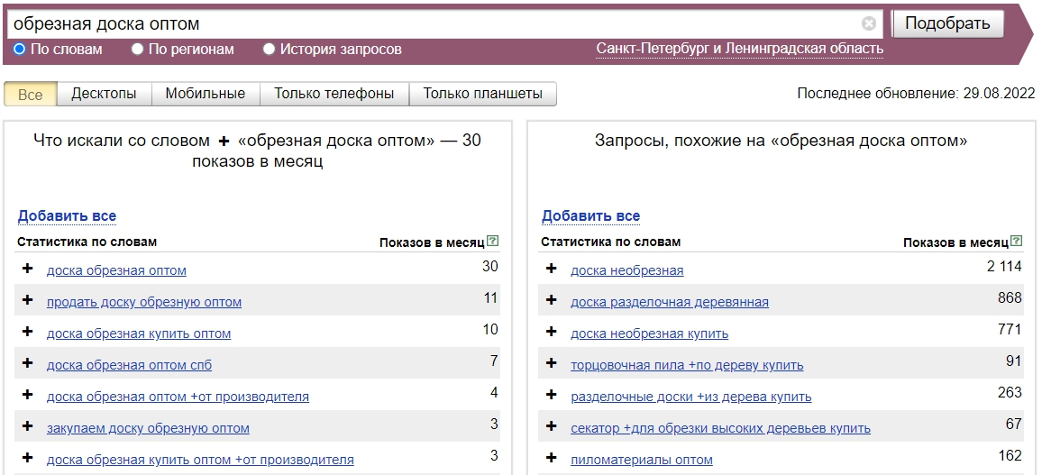Screen dimensions: 1042x475
Task: Open help icon beside right 'Показов в месяц'
Action: coord(1017,242)
